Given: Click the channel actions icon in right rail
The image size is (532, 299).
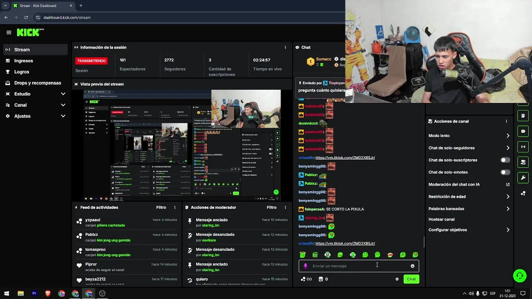Looking at the screenshot, I should pyautogui.click(x=523, y=162).
